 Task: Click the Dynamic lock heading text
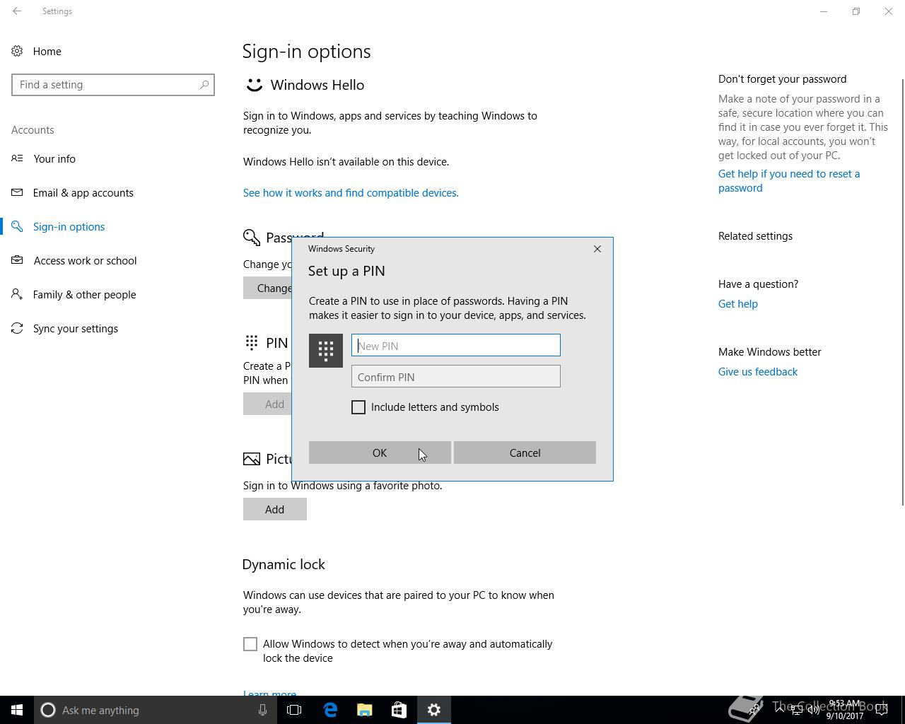click(284, 564)
